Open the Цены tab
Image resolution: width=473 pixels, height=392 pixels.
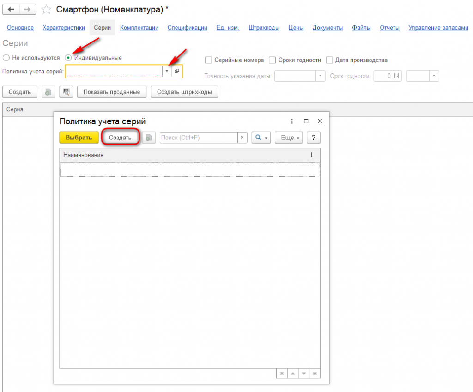point(296,28)
